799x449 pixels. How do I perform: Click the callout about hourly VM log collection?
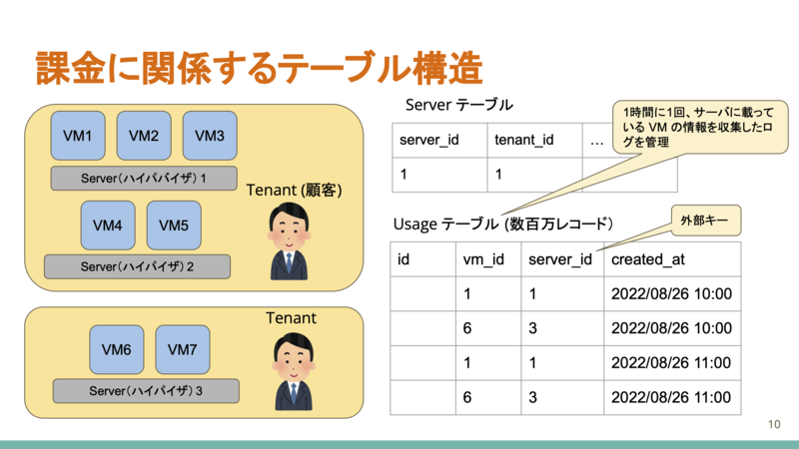pos(700,127)
